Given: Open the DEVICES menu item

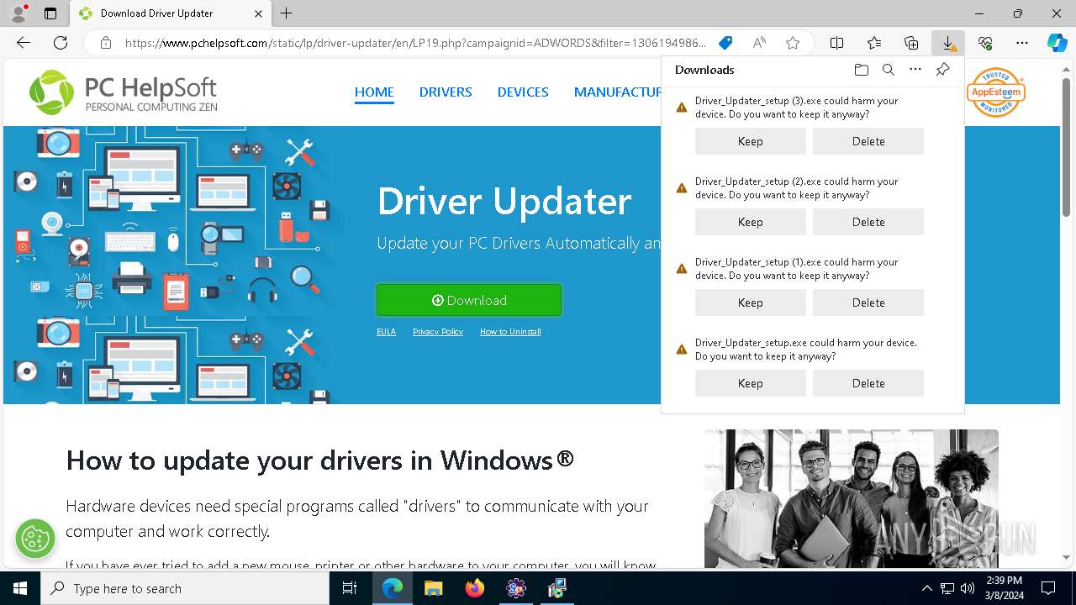Looking at the screenshot, I should [x=523, y=92].
